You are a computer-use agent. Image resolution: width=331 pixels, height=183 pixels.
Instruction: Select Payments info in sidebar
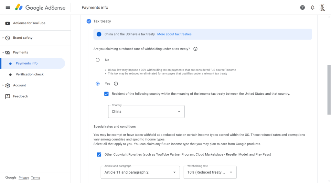point(33,63)
